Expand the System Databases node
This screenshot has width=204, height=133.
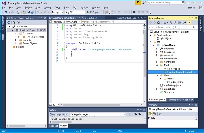click(19, 37)
